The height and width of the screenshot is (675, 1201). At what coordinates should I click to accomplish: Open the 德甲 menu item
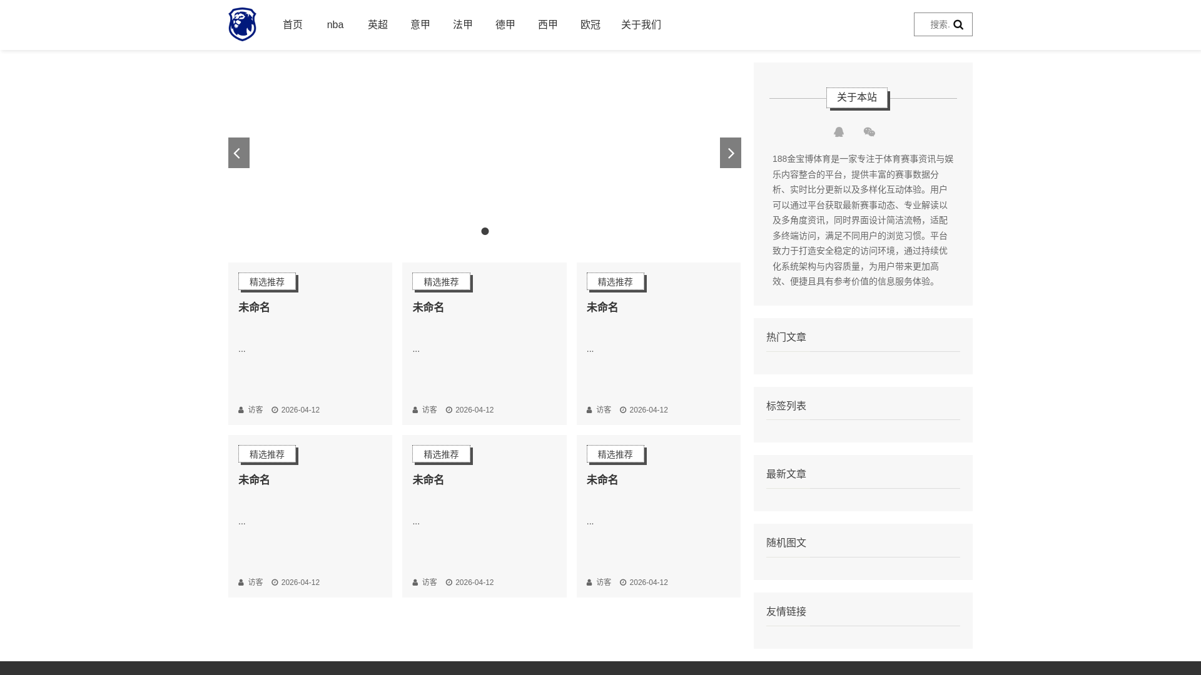[505, 25]
